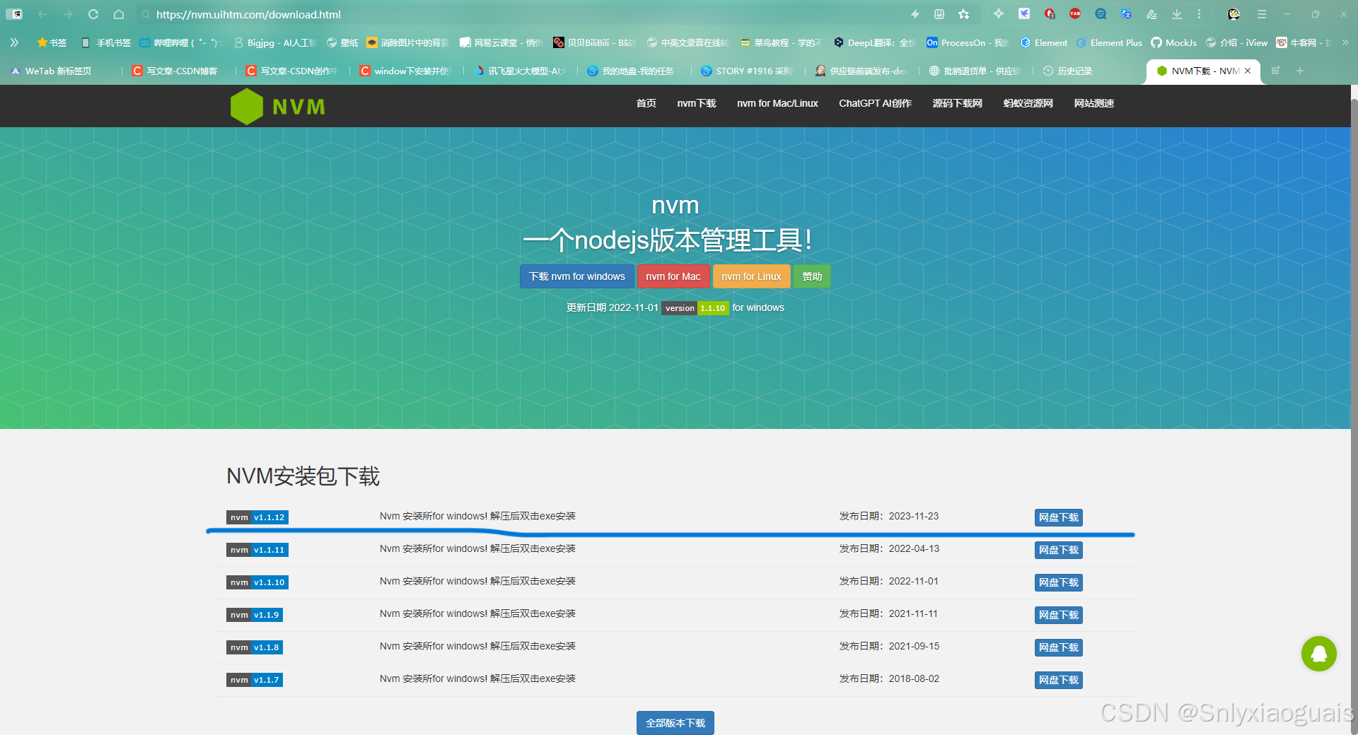Open the browser downloads icon
1358x735 pixels.
click(x=1177, y=14)
